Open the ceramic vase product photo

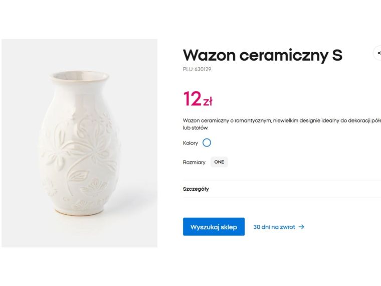tap(79, 143)
